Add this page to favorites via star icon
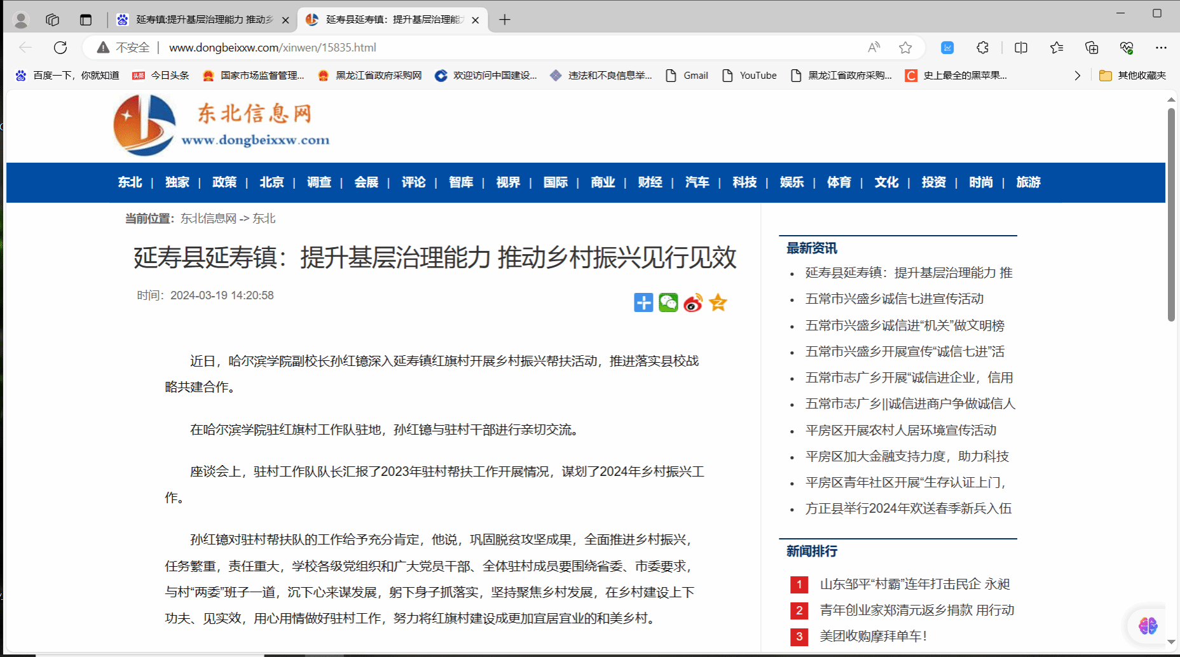The image size is (1180, 657). [905, 48]
